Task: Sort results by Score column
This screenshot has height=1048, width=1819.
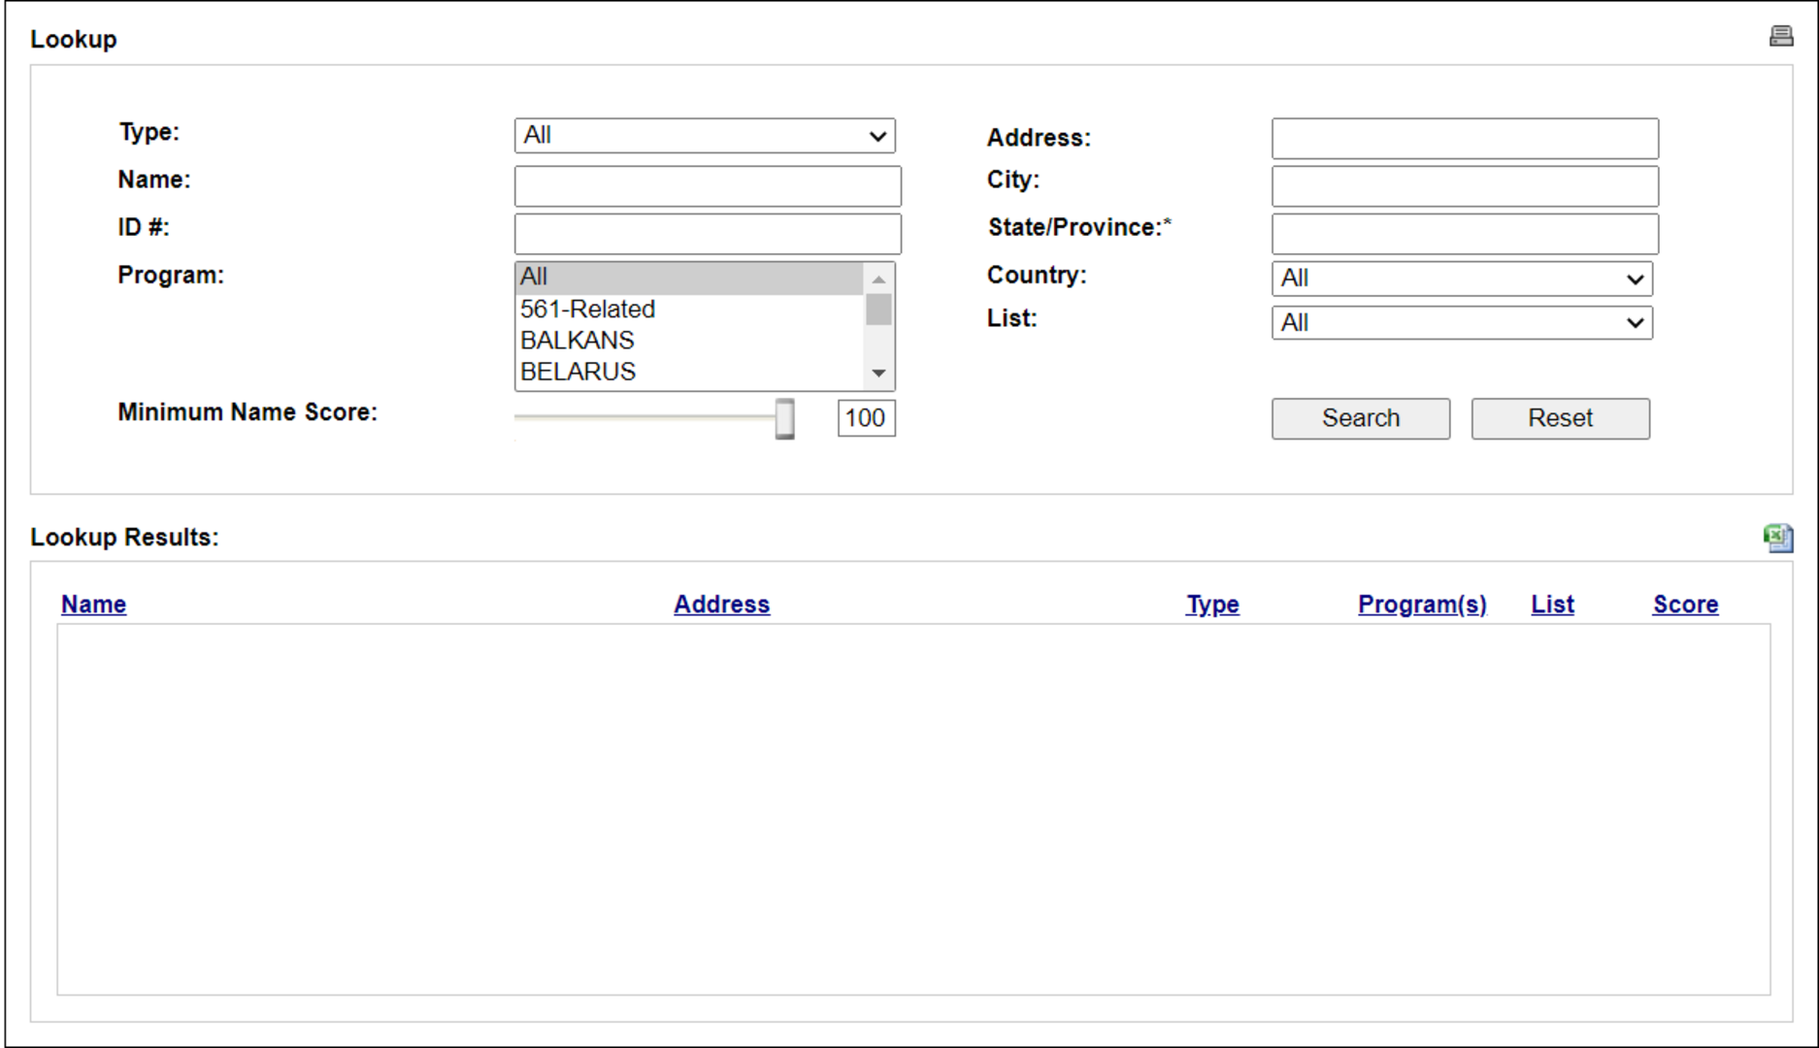Action: (x=1685, y=605)
